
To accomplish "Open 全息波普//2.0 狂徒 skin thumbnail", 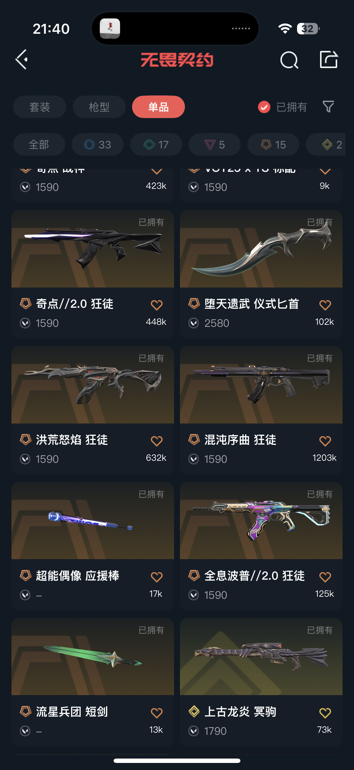I will coord(261,520).
